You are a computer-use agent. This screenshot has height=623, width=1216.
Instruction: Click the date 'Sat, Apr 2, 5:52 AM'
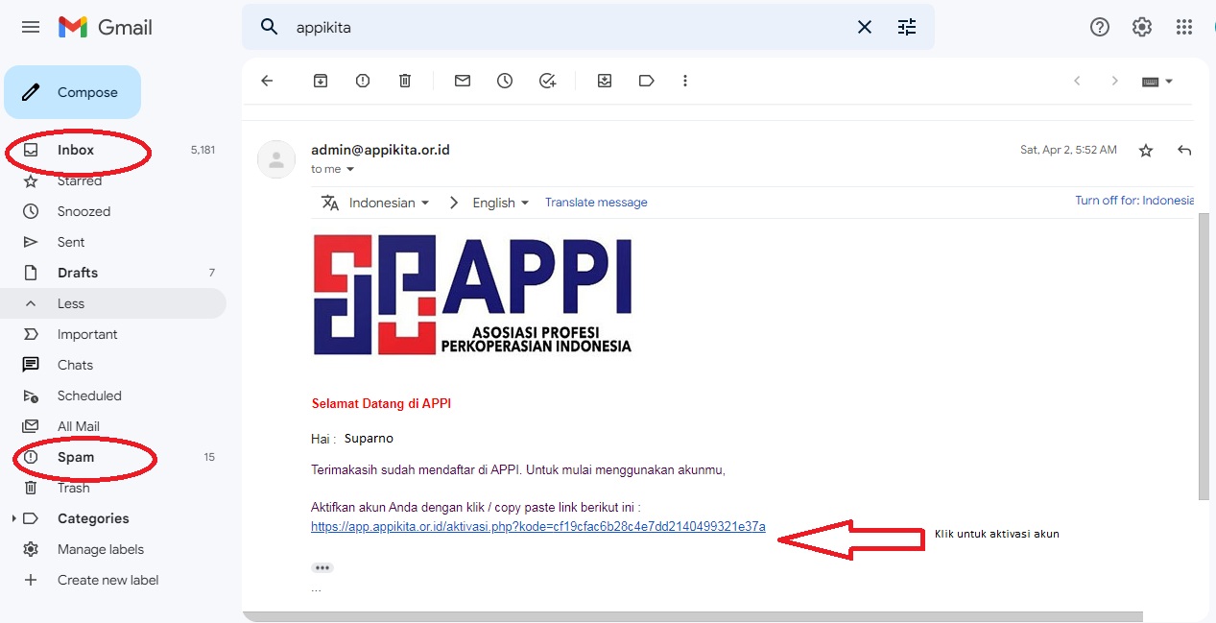[1068, 150]
